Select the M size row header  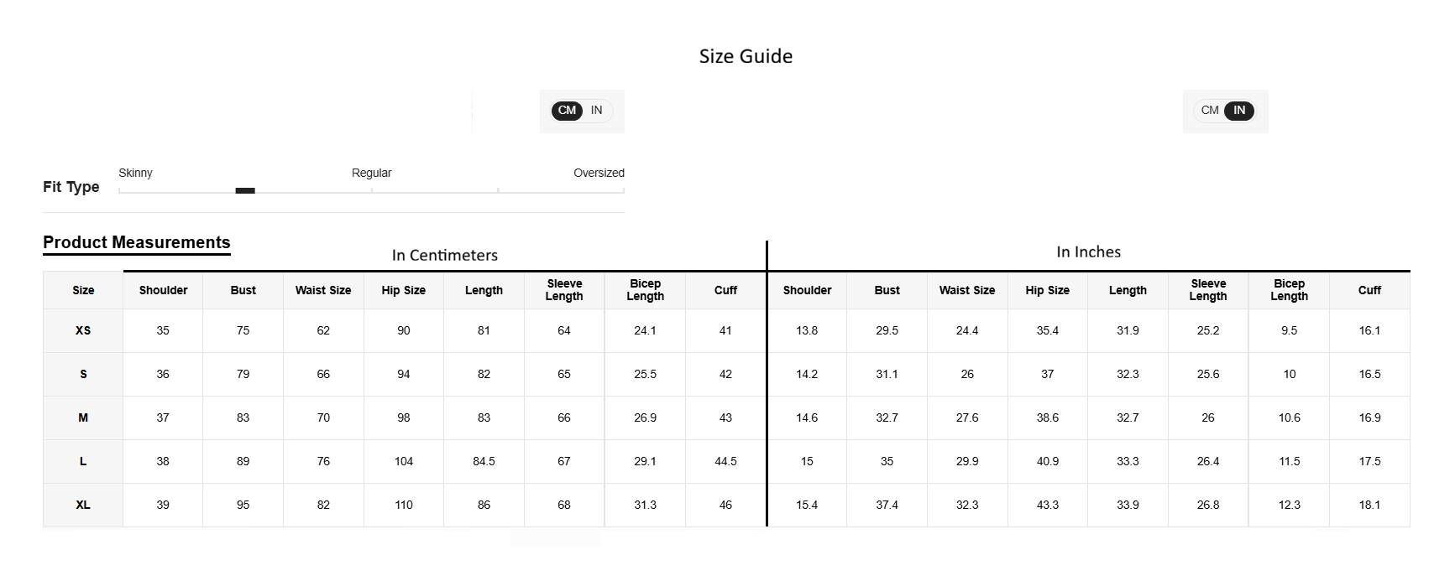(83, 418)
